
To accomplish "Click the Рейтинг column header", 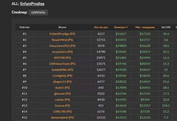I will 25,27.
